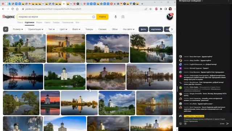Click the circled plus icon in chat input
Image resolution: width=232 pixels, height=131 pixels.
185,124
